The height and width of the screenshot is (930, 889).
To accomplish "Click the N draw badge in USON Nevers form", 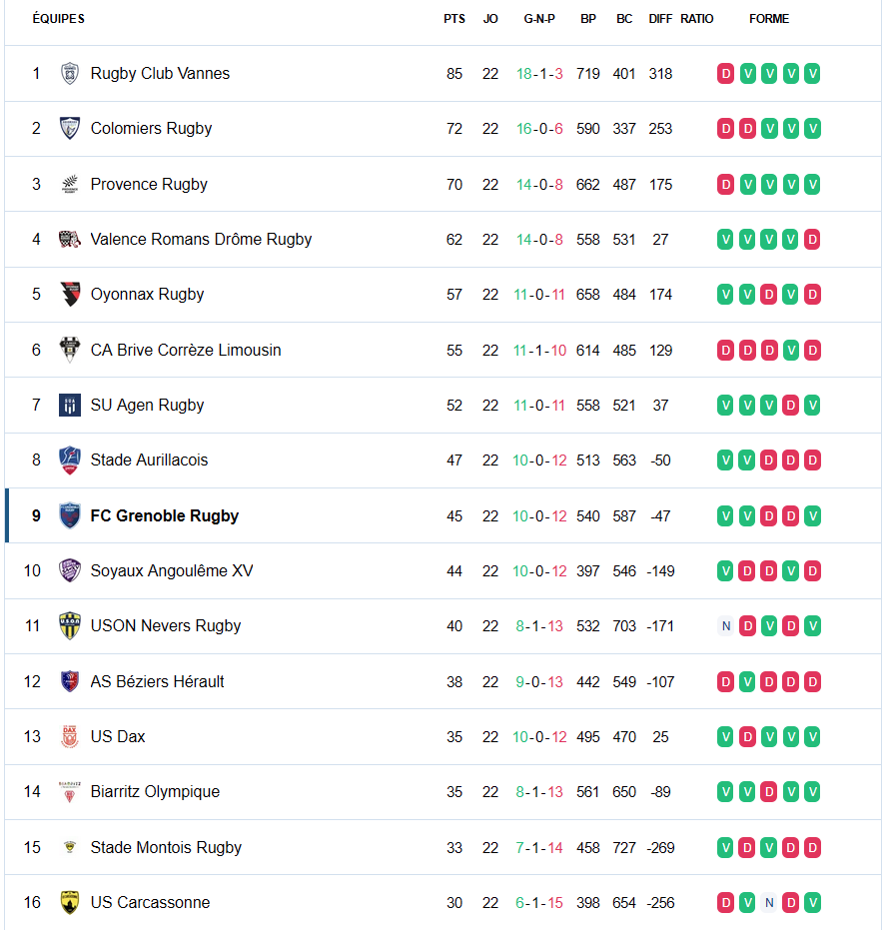I will [725, 626].
